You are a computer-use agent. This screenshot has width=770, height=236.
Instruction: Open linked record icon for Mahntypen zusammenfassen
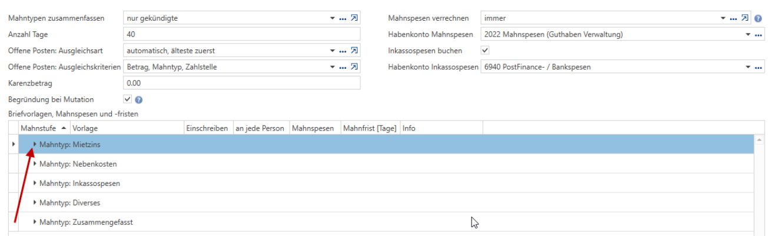(354, 18)
